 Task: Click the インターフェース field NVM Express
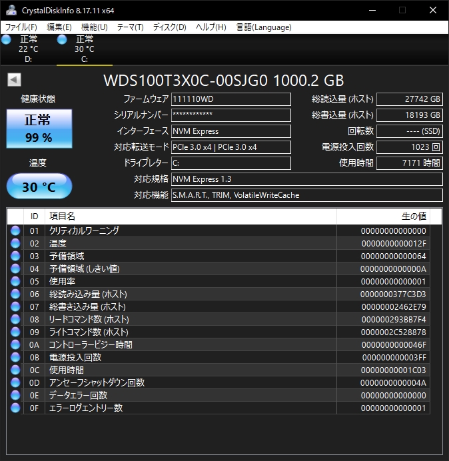(x=231, y=131)
